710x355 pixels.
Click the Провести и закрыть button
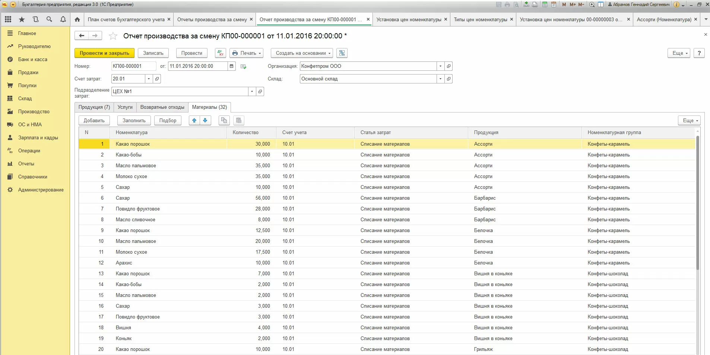tap(104, 53)
